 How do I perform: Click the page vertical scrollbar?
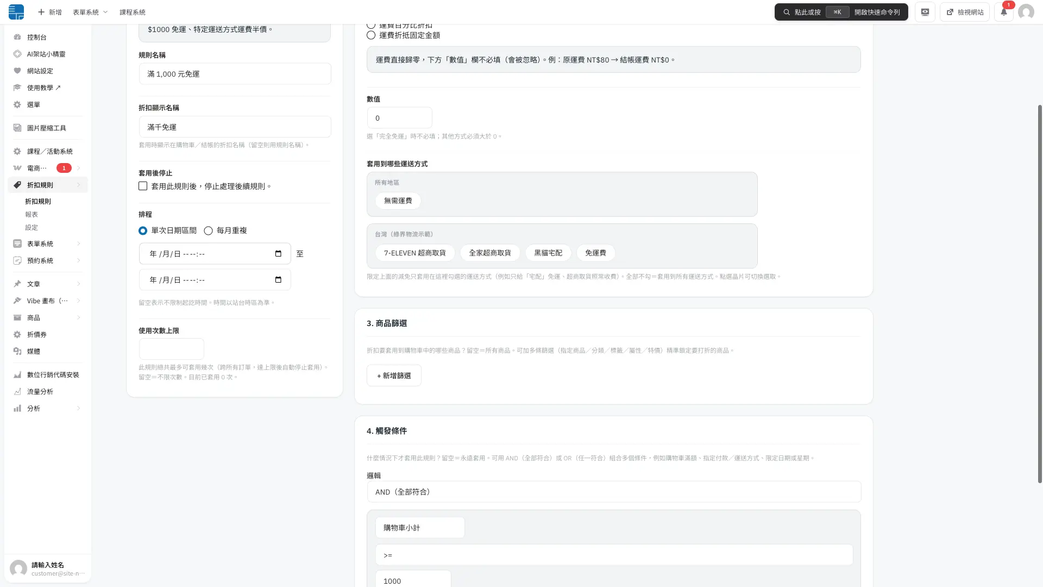point(1040,293)
